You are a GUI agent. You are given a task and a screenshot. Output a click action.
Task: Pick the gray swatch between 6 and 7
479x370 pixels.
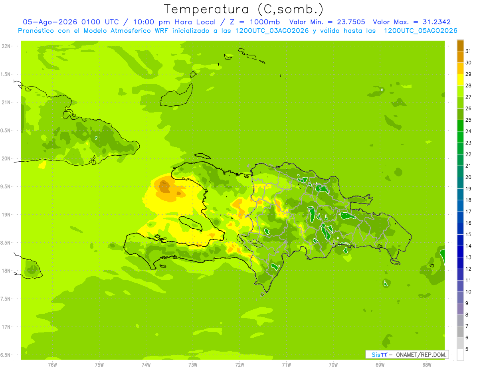[x=460, y=332]
